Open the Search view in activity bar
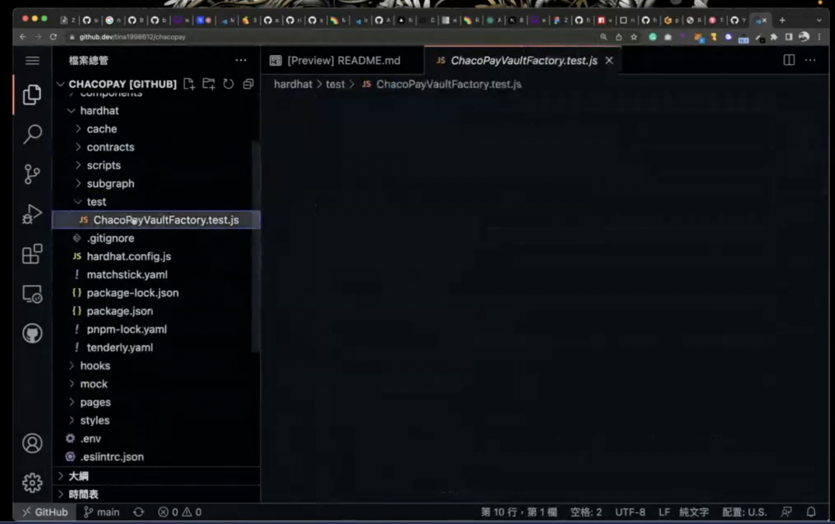The width and height of the screenshot is (835, 524). pyautogui.click(x=32, y=134)
